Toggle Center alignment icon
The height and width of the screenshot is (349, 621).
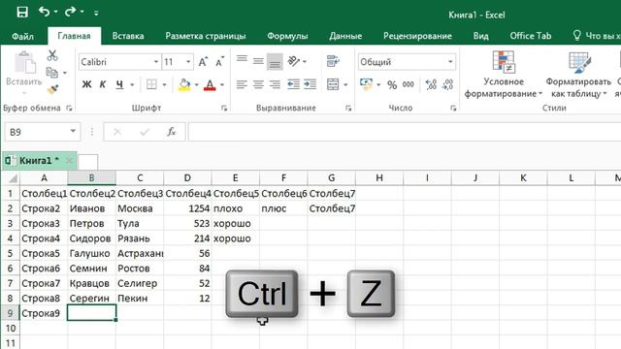(x=258, y=84)
